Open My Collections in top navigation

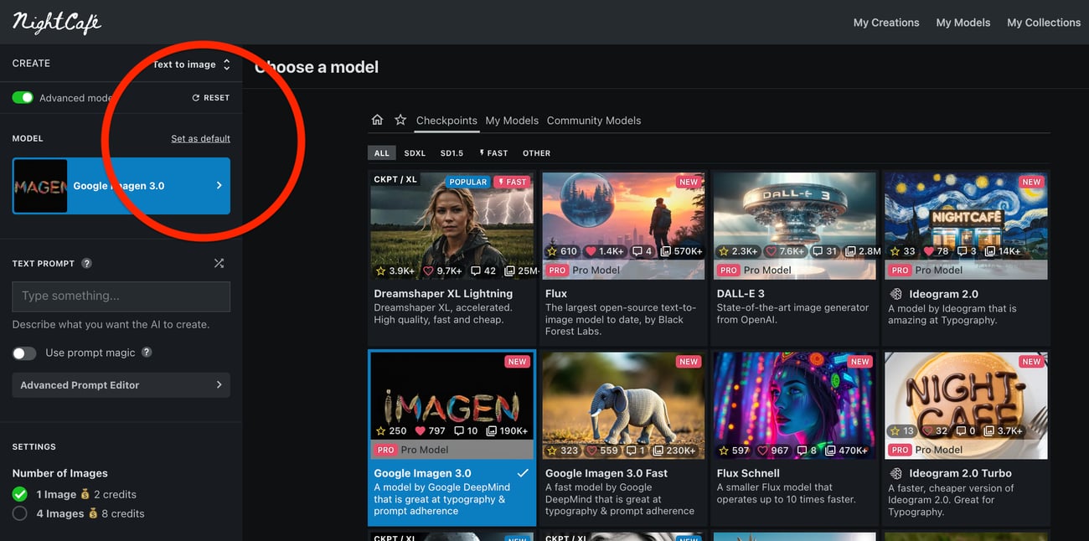tap(1044, 23)
